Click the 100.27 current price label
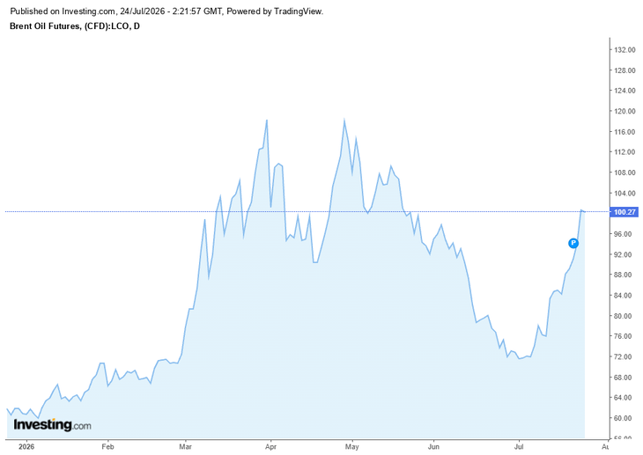Viewport: 643px width, 455px height. pyautogui.click(x=625, y=212)
